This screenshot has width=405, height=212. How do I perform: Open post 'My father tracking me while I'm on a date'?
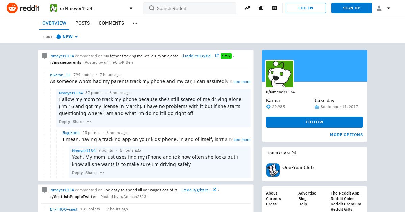tap(141, 56)
